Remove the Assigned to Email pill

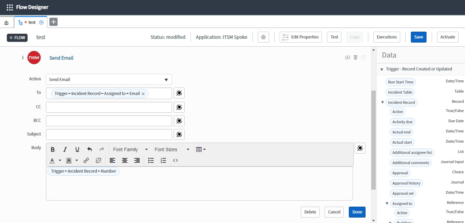(143, 94)
